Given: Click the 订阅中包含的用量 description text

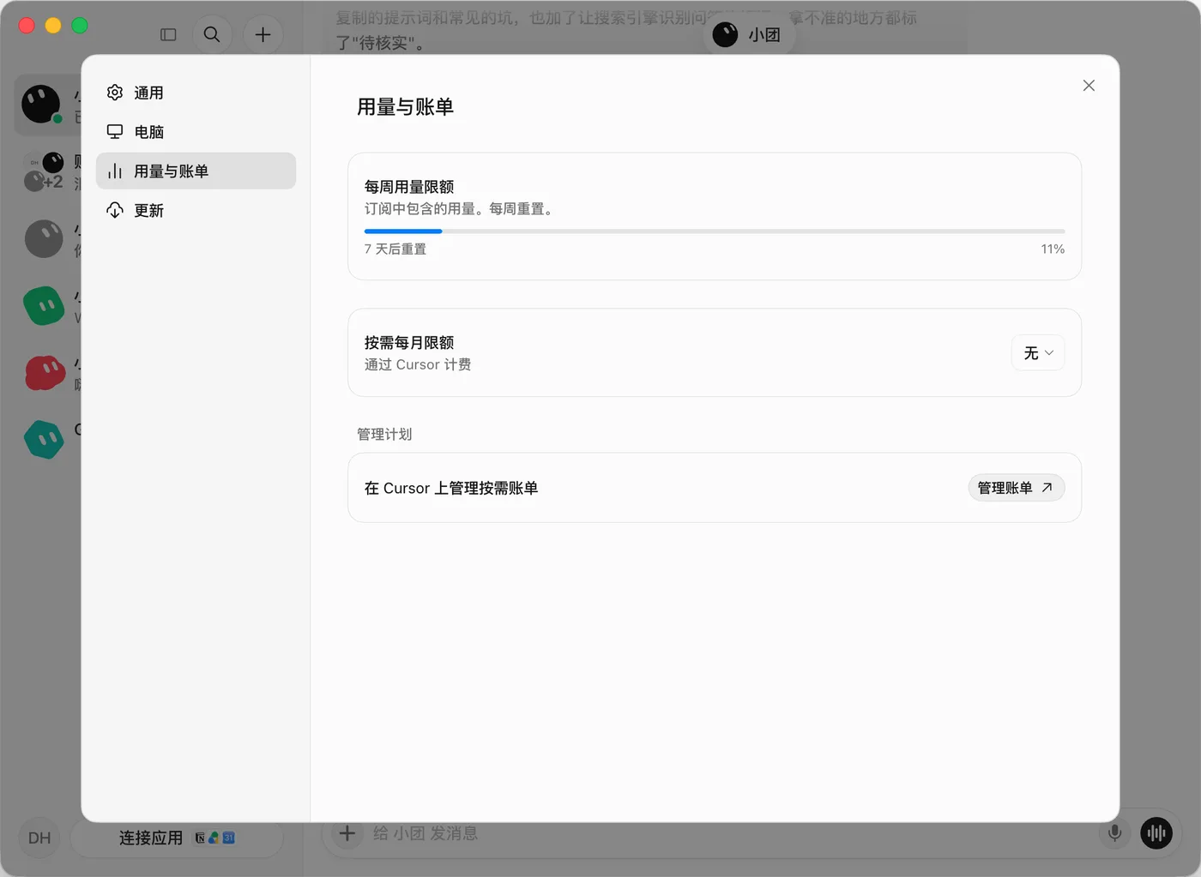Looking at the screenshot, I should point(459,209).
